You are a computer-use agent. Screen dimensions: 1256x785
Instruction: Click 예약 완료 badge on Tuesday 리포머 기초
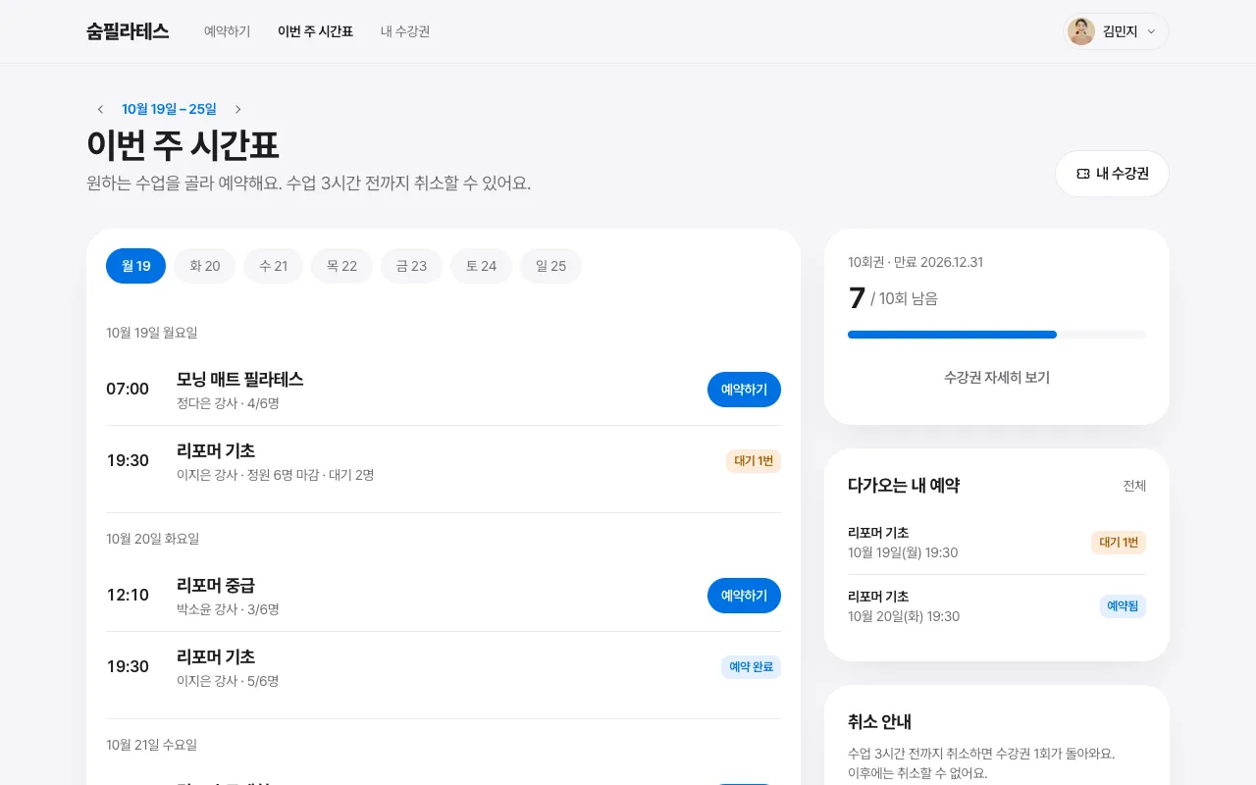click(x=751, y=667)
